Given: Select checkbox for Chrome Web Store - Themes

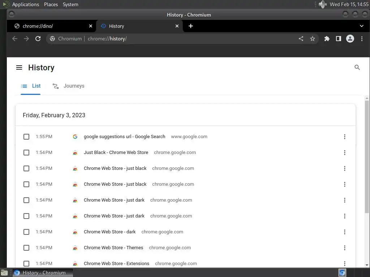Looking at the screenshot, I should (26, 248).
